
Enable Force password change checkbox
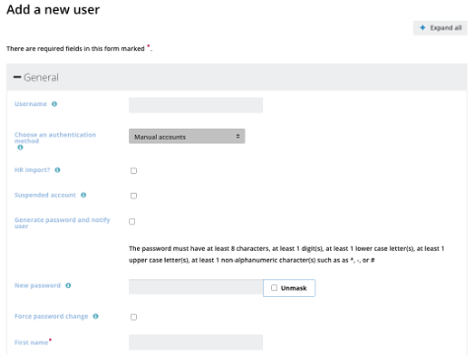click(x=134, y=317)
